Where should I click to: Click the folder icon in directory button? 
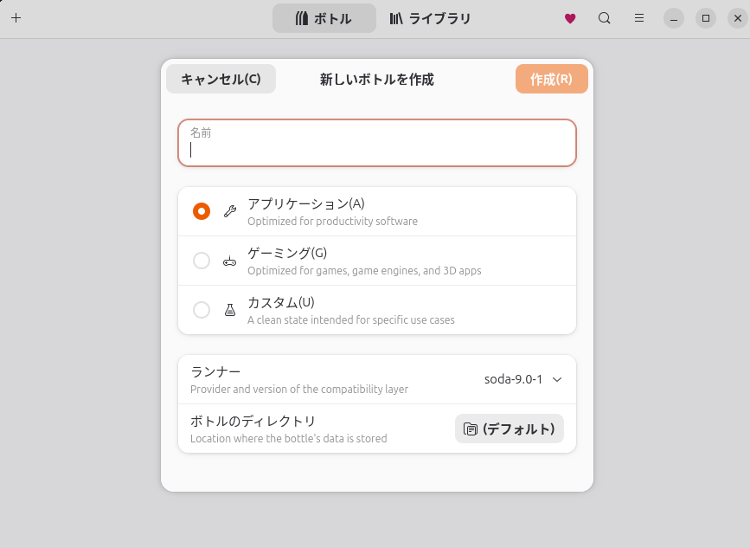point(471,429)
